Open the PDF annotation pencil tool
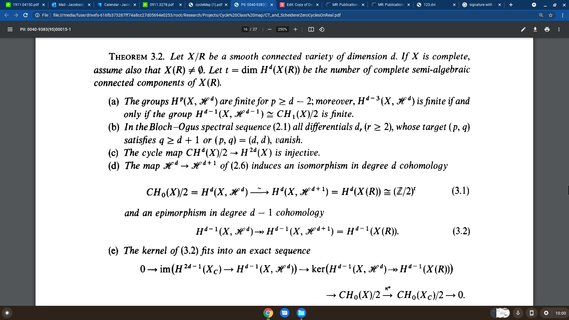 coord(523,29)
